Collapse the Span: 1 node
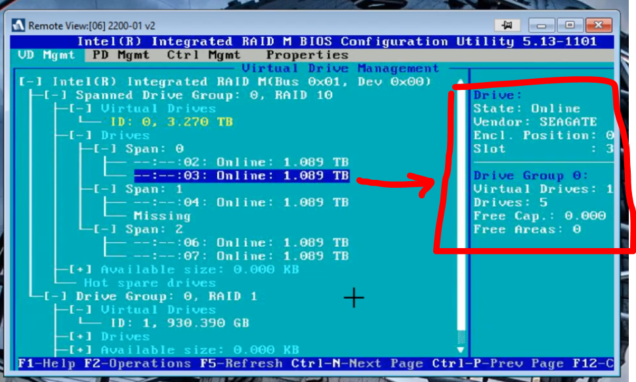636x382 pixels. point(105,189)
